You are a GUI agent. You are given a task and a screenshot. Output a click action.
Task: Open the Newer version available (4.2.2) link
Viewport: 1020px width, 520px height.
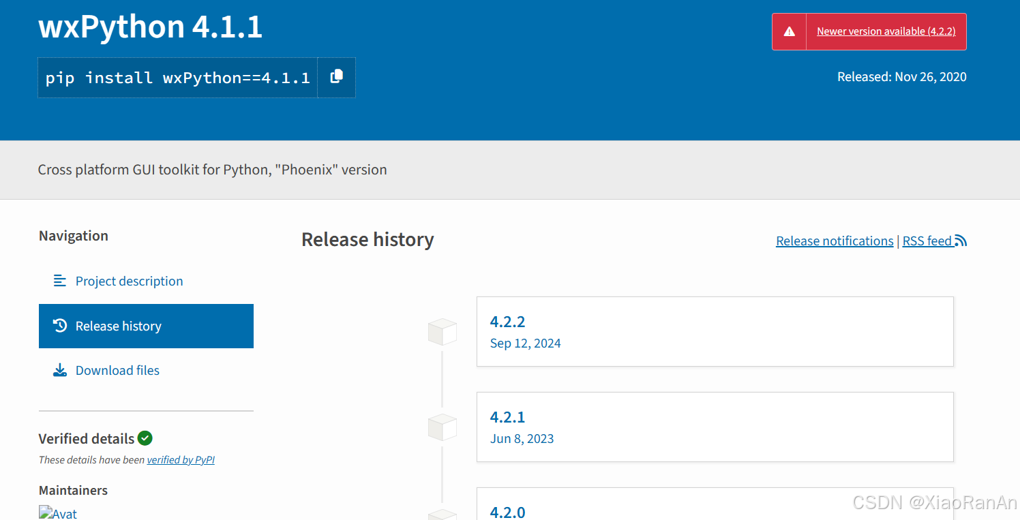pyautogui.click(x=886, y=31)
